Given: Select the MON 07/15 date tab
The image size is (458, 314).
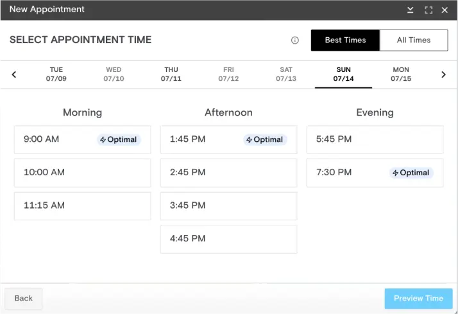Looking at the screenshot, I should coord(401,74).
